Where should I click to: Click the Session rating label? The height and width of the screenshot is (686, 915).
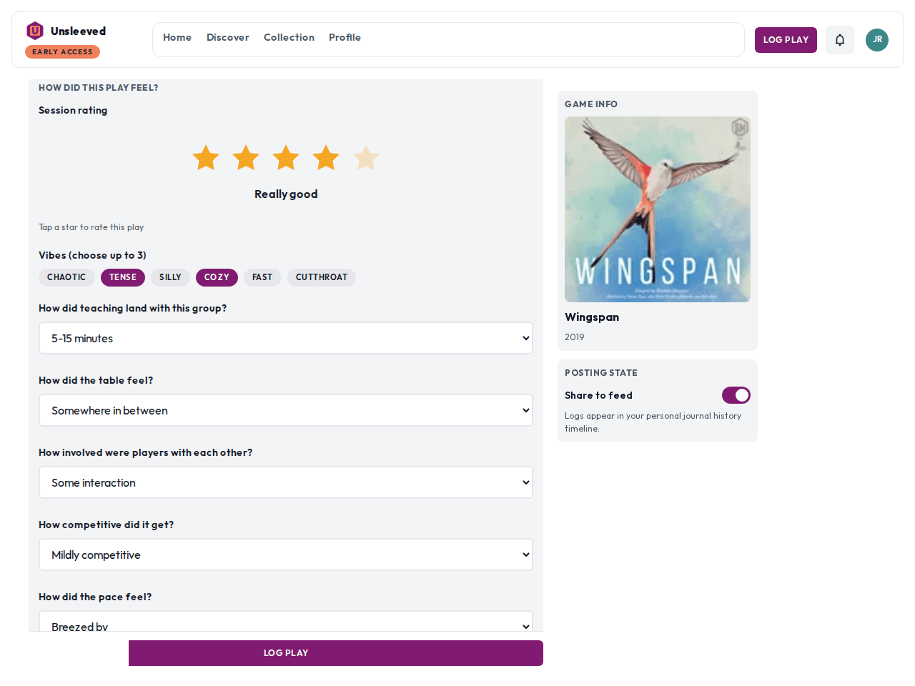(x=73, y=110)
